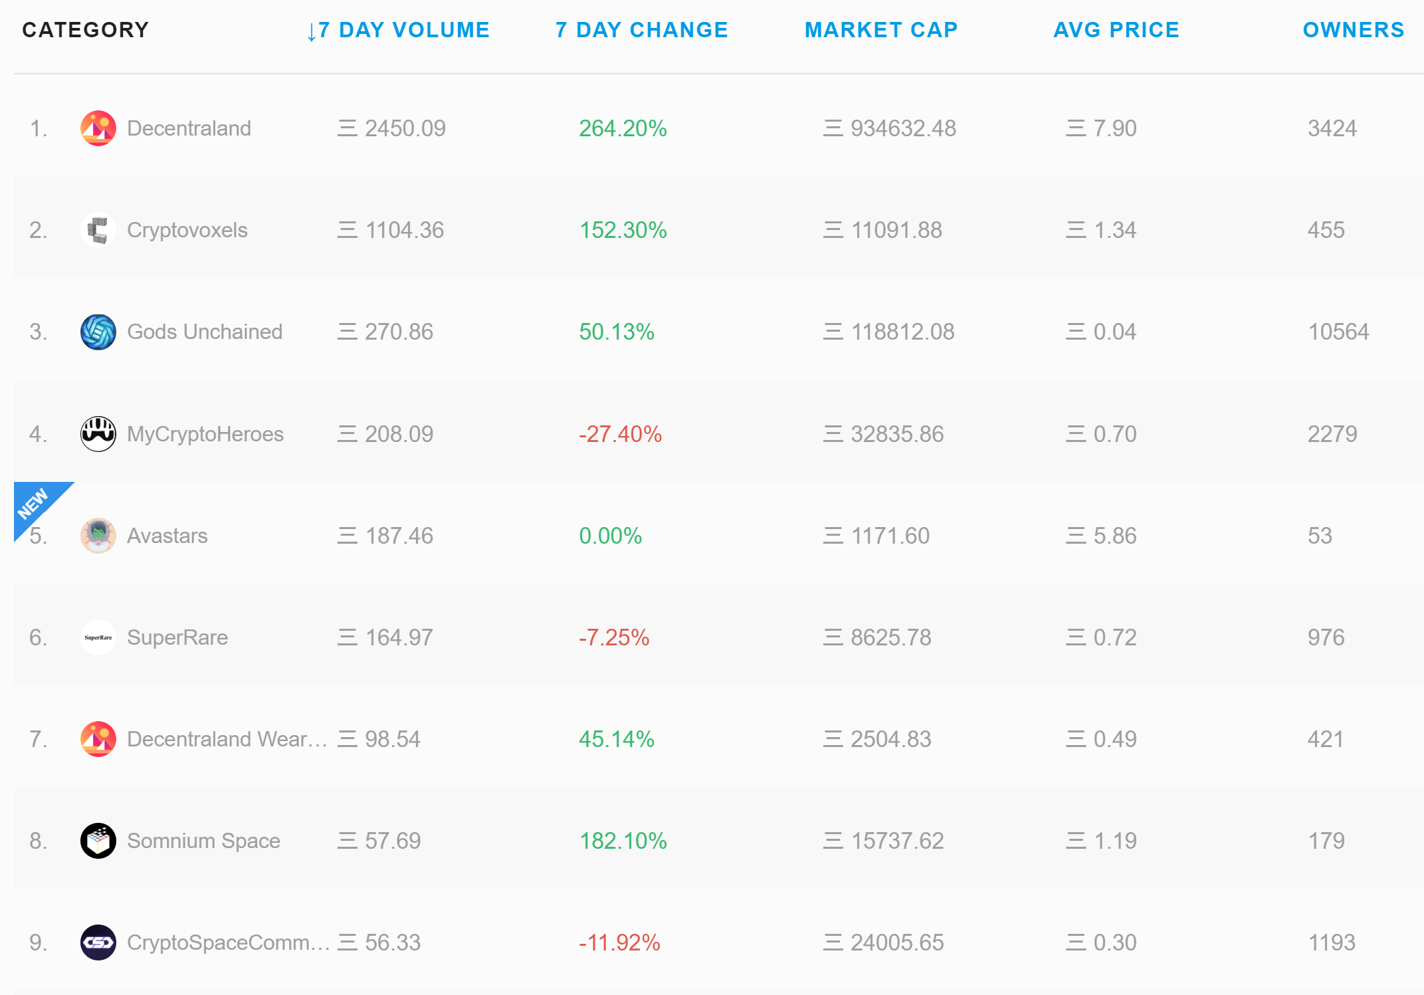
Task: Sort by Owners column header
Action: click(1353, 30)
